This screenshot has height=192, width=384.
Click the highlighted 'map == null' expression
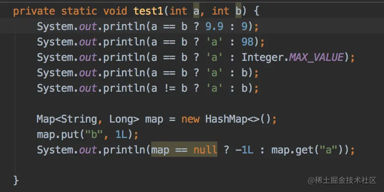coord(184,149)
